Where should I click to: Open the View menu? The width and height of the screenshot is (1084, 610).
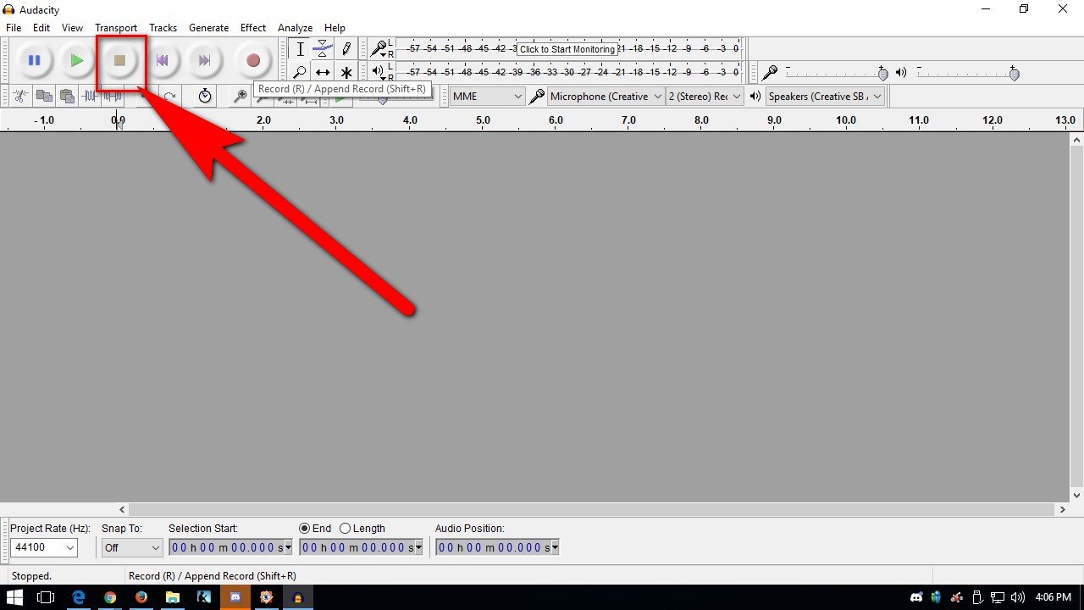(x=72, y=28)
